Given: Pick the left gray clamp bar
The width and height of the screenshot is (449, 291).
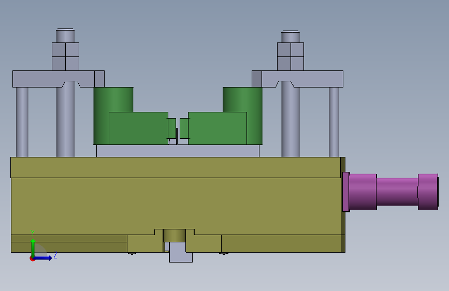Looking at the screenshot, I should point(59,79).
